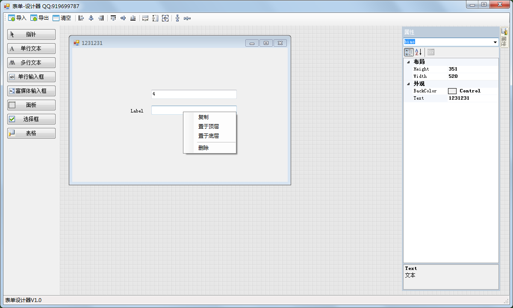513x308 pixels.
Task: Click the categorized view icon in properties panel
Action: [409, 52]
